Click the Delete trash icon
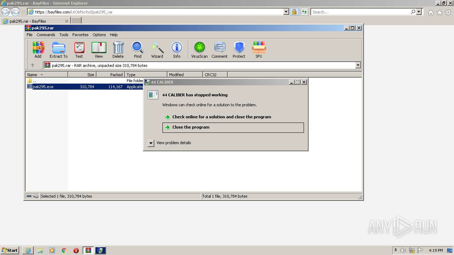 click(x=118, y=50)
